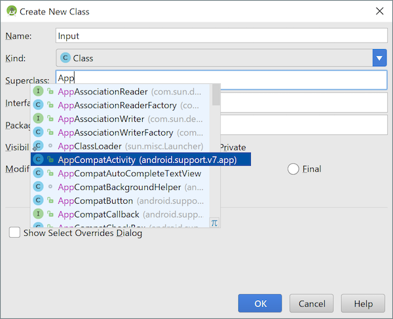Click the class icon beside AppAssociationReaderFactory
Viewport: 393px width, 319px height.
(x=39, y=105)
